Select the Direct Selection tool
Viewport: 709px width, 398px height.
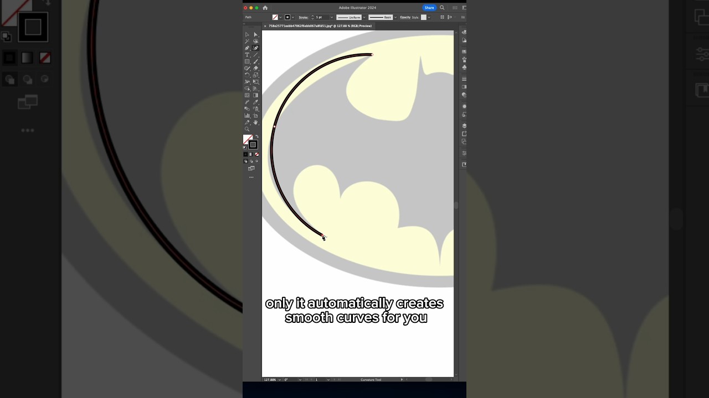point(255,34)
